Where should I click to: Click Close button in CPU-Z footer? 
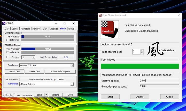click(x=70, y=95)
